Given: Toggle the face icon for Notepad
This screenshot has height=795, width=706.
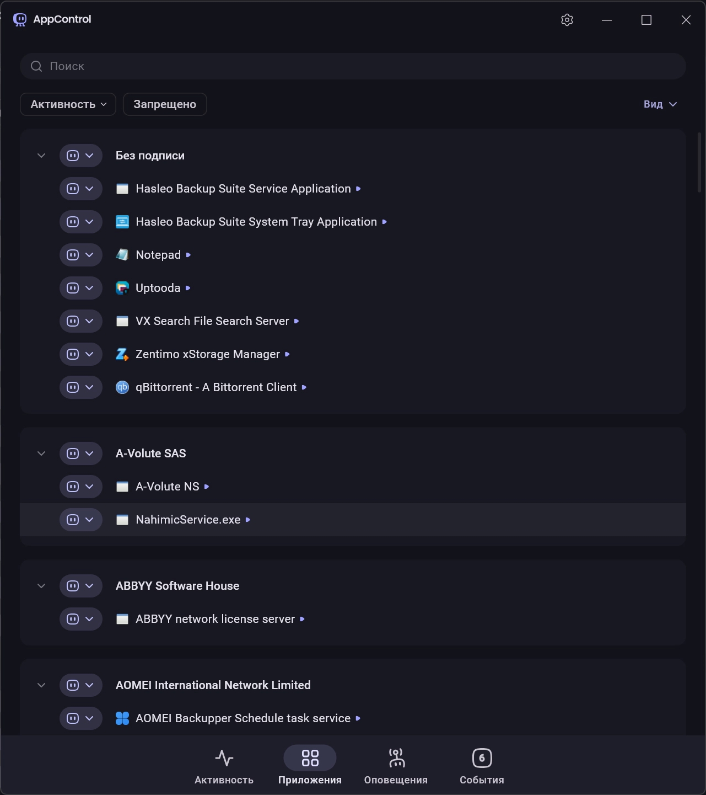Looking at the screenshot, I should [x=73, y=255].
